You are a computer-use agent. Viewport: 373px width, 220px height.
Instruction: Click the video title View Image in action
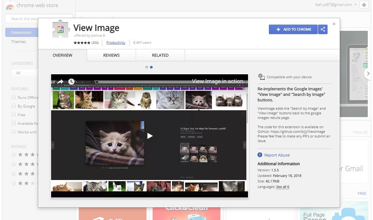pos(217,81)
